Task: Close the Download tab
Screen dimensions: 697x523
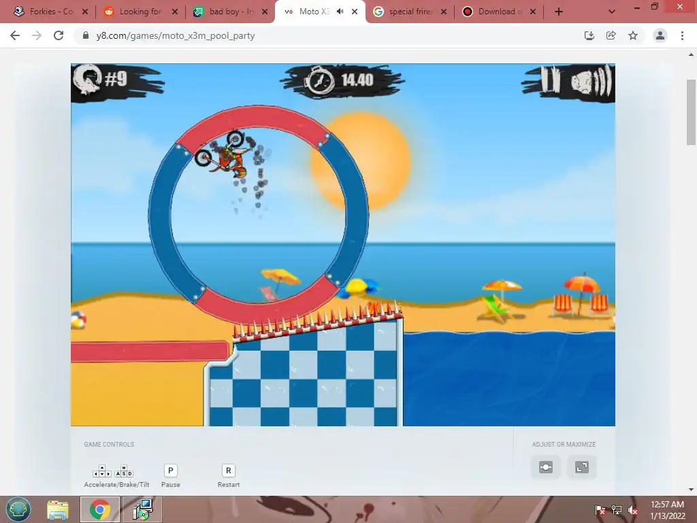Action: 533,12
